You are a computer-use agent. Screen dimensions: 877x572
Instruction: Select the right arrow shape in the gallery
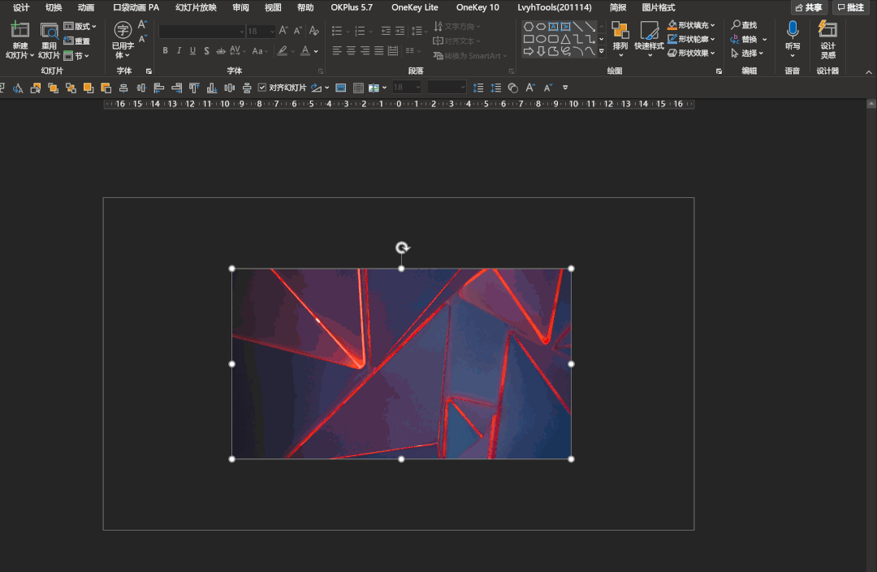[x=528, y=51]
